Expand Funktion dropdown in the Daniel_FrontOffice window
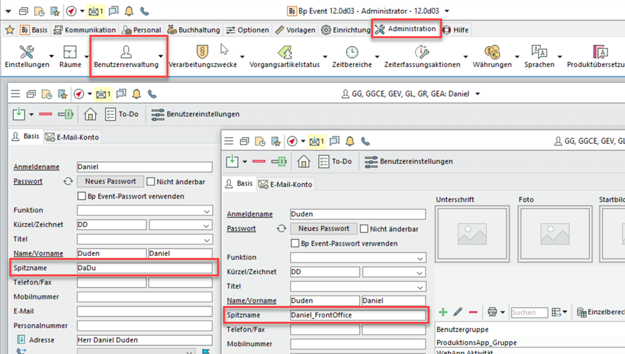Image resolution: width=625 pixels, height=354 pixels. coord(420,258)
